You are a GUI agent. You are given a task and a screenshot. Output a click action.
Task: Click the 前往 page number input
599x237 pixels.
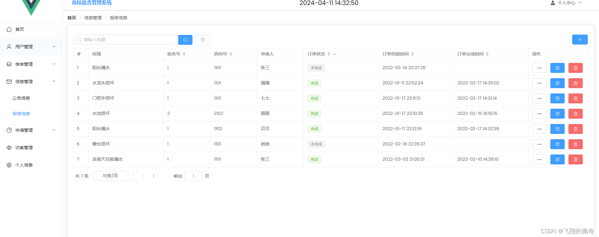tap(193, 176)
